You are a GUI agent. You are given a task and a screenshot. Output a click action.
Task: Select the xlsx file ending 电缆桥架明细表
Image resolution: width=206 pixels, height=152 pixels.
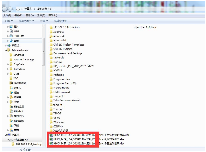click(x=89, y=135)
